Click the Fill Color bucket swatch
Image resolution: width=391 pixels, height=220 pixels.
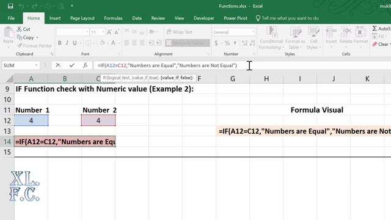102,43
